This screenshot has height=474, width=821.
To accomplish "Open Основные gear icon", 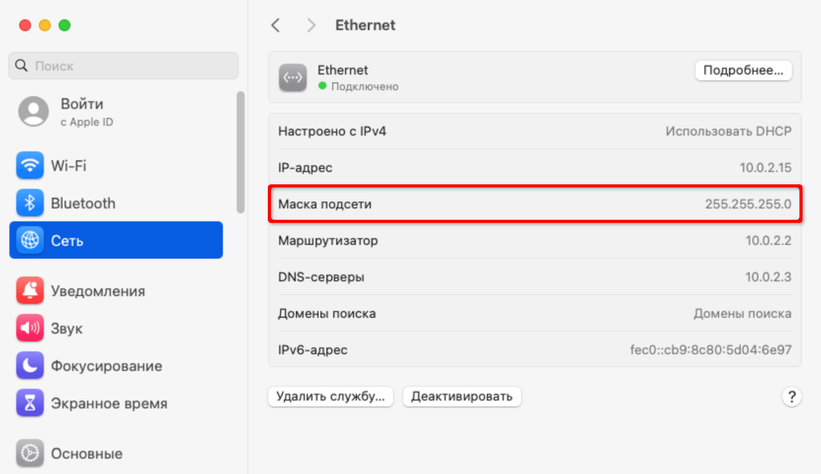I will coord(30,453).
